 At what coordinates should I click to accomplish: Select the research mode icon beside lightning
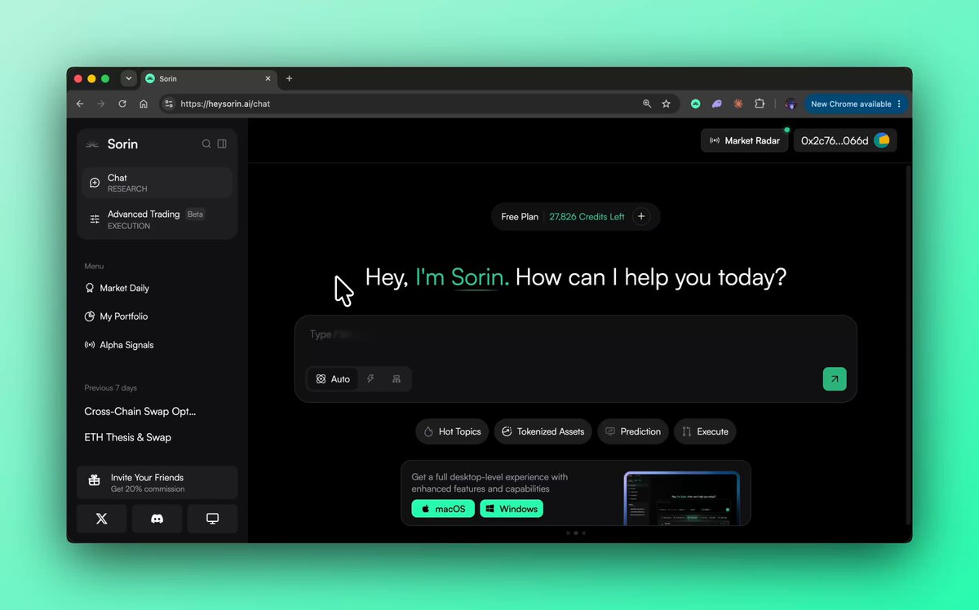pos(396,379)
